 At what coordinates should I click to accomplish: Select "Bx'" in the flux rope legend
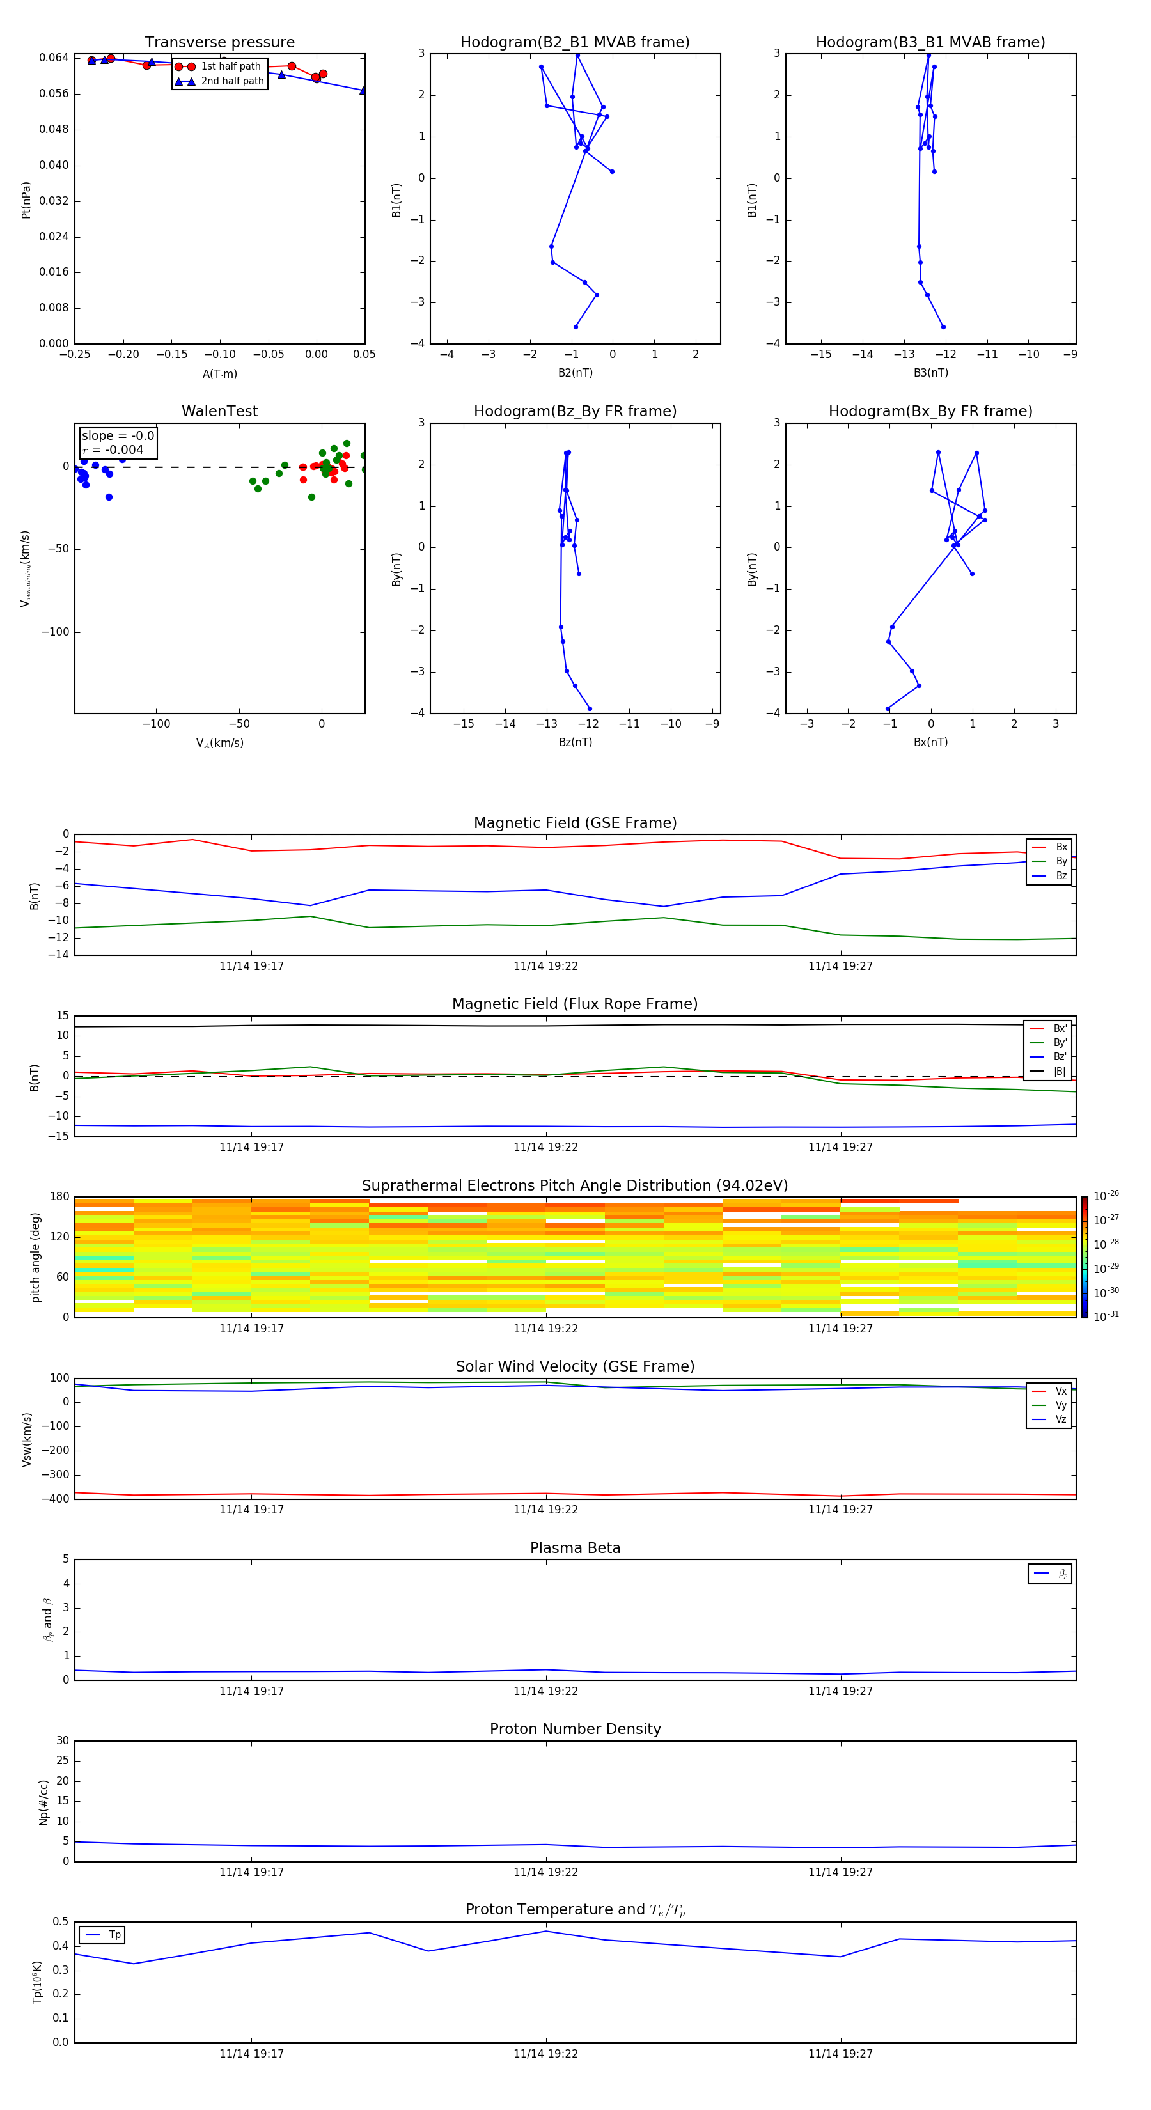(x=1049, y=1029)
